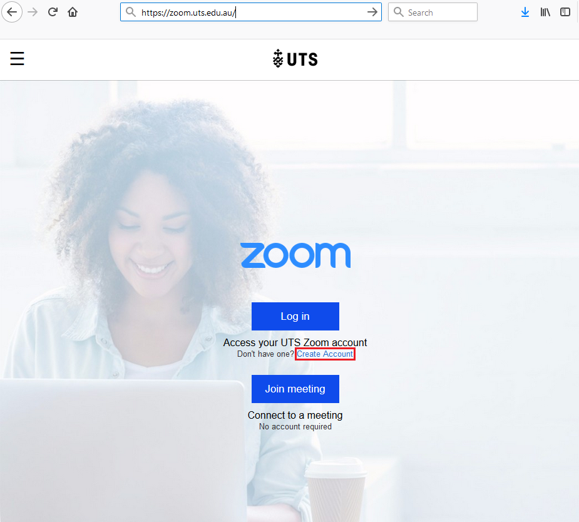Click the Log in button
Screen dimensions: 579x522
pos(295,316)
